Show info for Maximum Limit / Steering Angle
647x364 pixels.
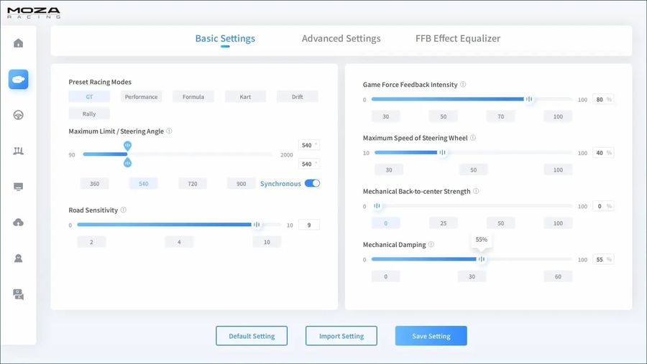169,131
